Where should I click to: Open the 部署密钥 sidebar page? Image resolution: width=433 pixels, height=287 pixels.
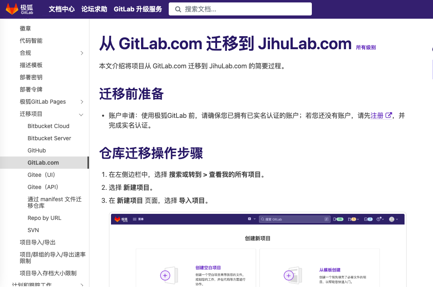coord(31,77)
